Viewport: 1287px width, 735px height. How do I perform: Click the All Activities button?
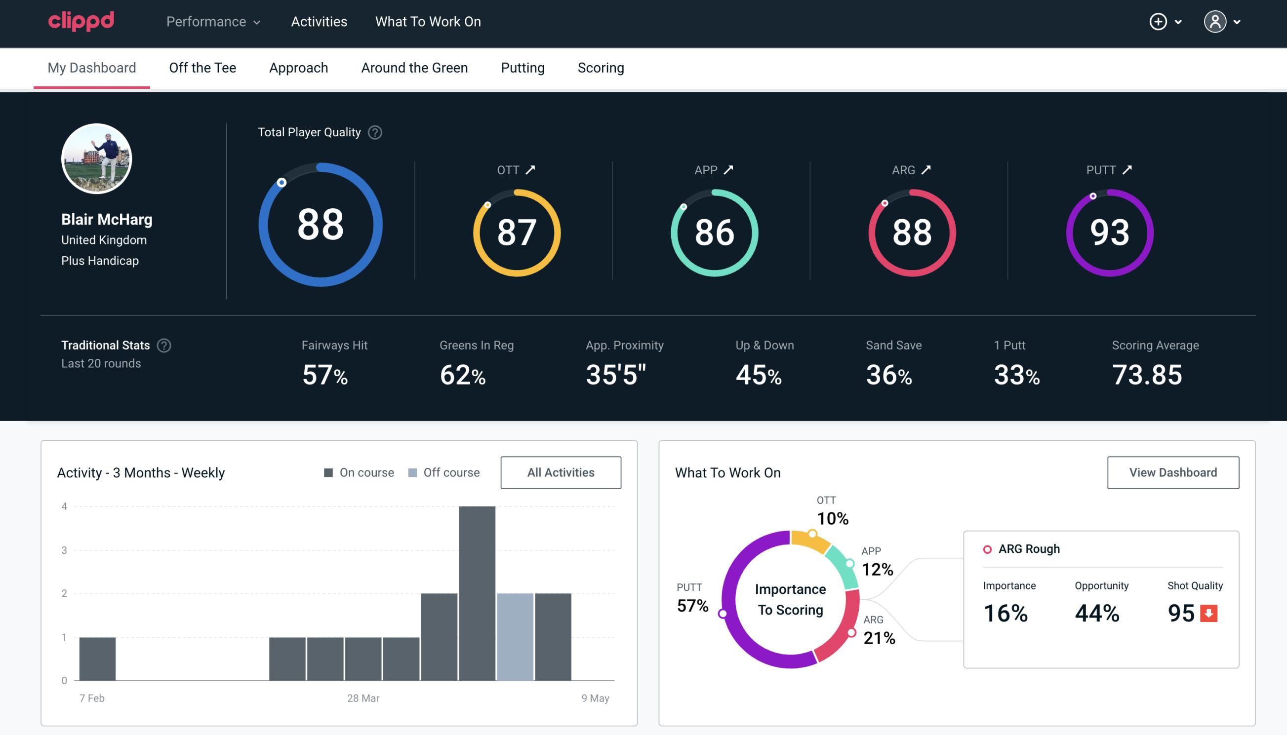(x=561, y=472)
